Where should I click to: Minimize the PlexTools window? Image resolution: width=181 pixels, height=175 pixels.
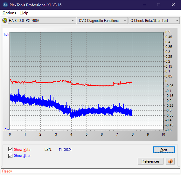(144, 5)
